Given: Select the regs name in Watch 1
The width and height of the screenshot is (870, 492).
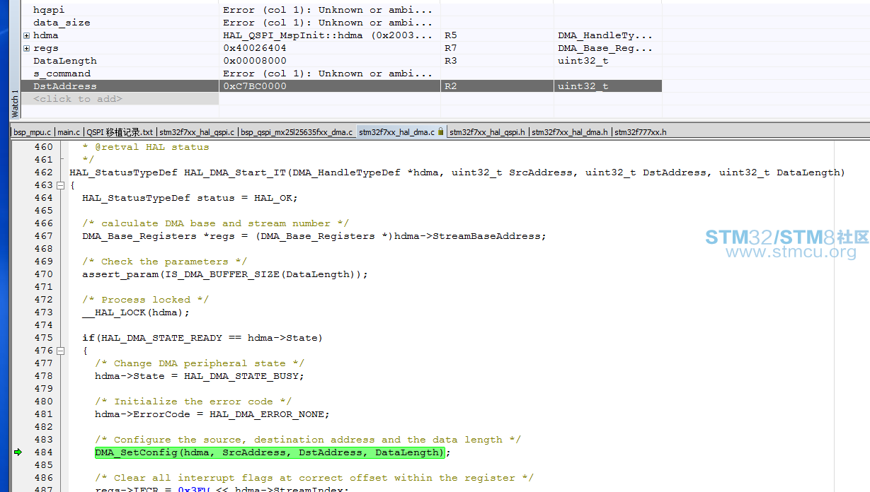Looking at the screenshot, I should point(46,48).
